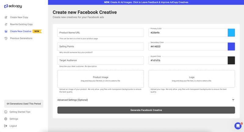Screen dimensions: 244x132
Task: Click the adcopy wordmark text
Action: 15,6
